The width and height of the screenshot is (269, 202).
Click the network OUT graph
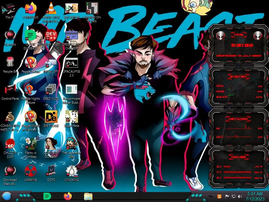pyautogui.click(x=239, y=136)
